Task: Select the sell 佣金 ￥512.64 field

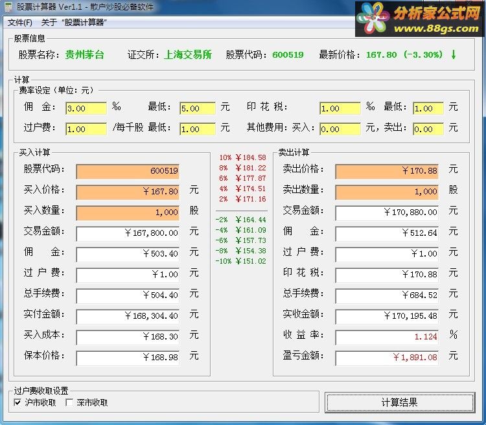Action: pyautogui.click(x=387, y=233)
